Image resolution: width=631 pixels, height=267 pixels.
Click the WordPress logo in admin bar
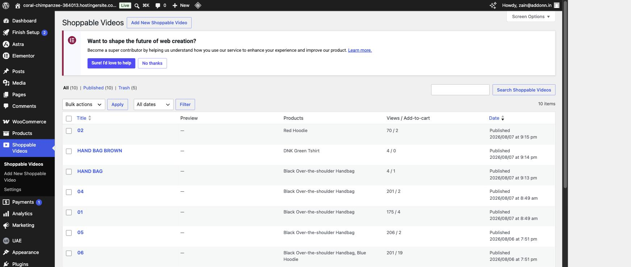[6, 5]
